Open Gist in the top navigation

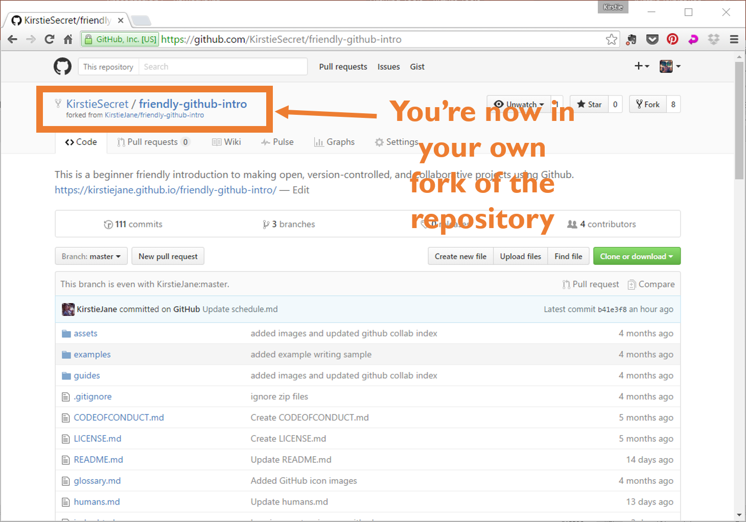pos(417,66)
